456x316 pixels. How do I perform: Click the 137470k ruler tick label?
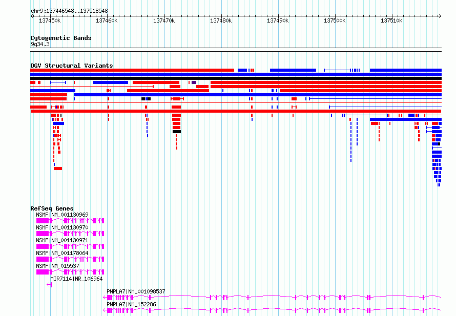pos(164,20)
